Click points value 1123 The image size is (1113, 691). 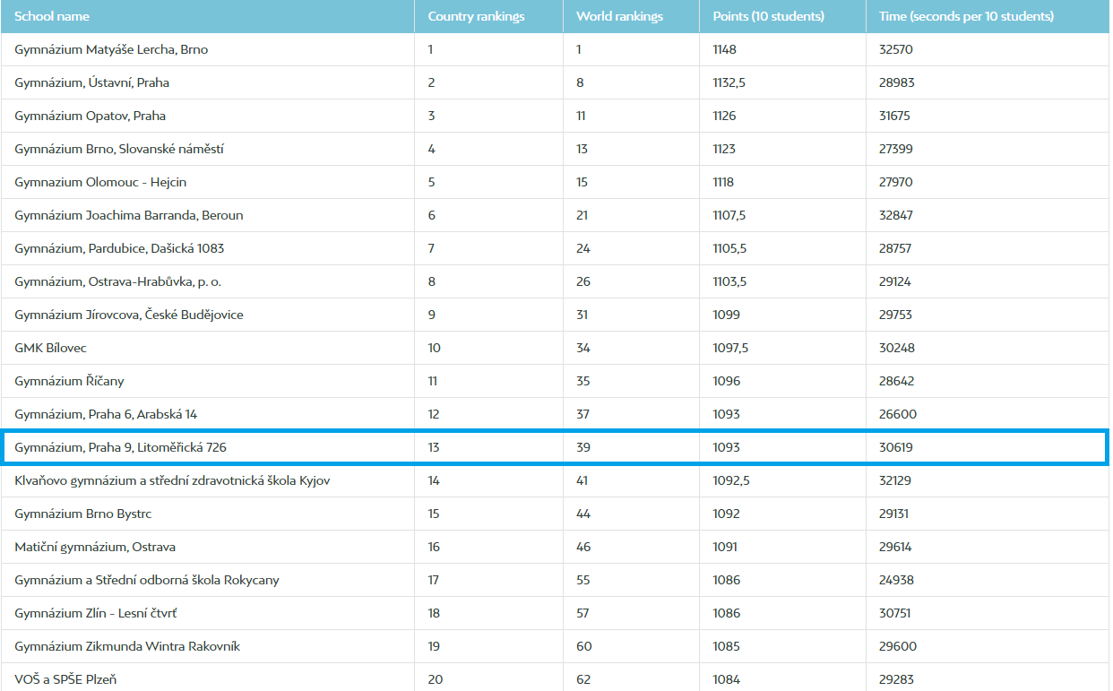(724, 149)
